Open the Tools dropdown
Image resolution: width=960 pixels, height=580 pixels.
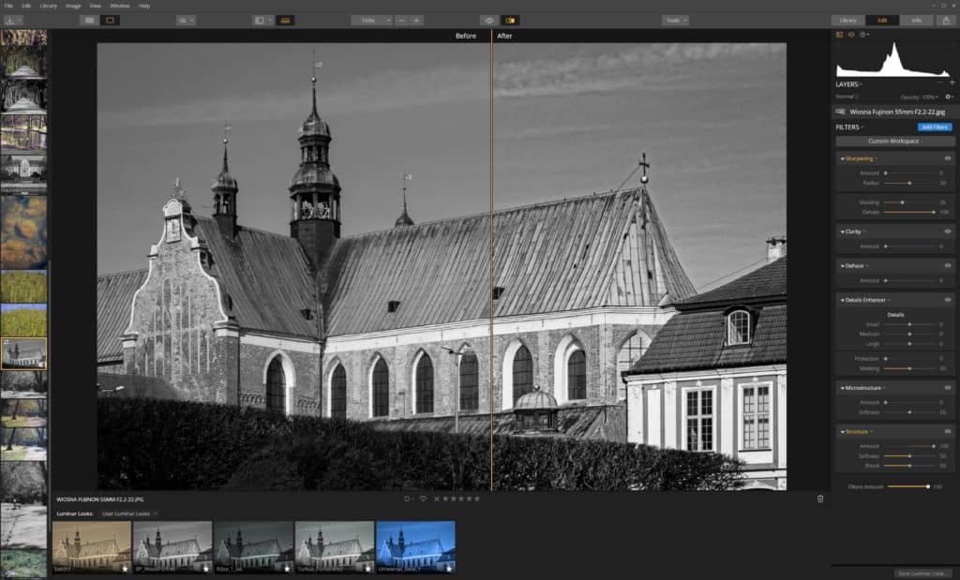[675, 20]
